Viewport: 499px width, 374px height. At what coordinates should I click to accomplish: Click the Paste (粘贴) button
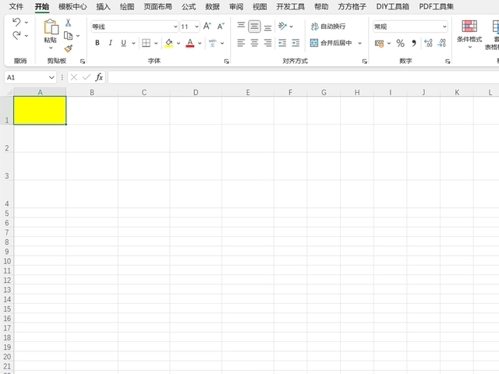pyautogui.click(x=50, y=31)
